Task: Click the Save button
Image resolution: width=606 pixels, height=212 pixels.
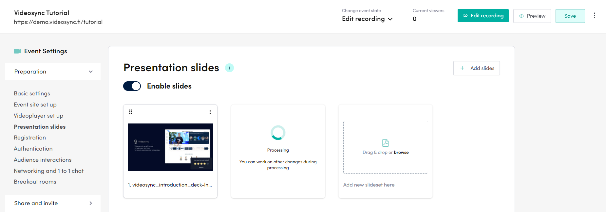Action: pos(570,16)
